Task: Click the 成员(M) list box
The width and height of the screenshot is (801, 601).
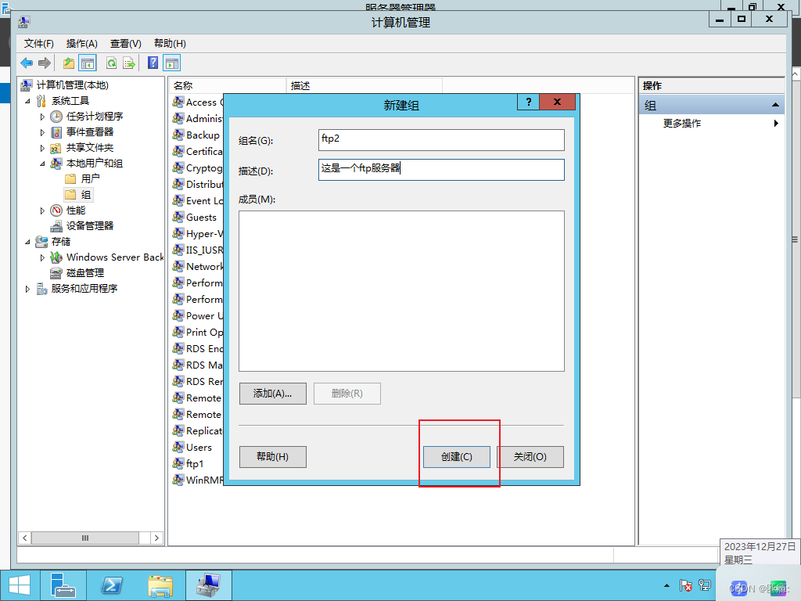Action: click(401, 291)
